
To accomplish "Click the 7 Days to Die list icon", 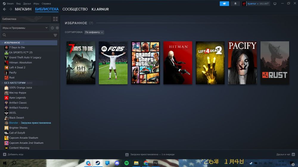I will coord(6,47).
